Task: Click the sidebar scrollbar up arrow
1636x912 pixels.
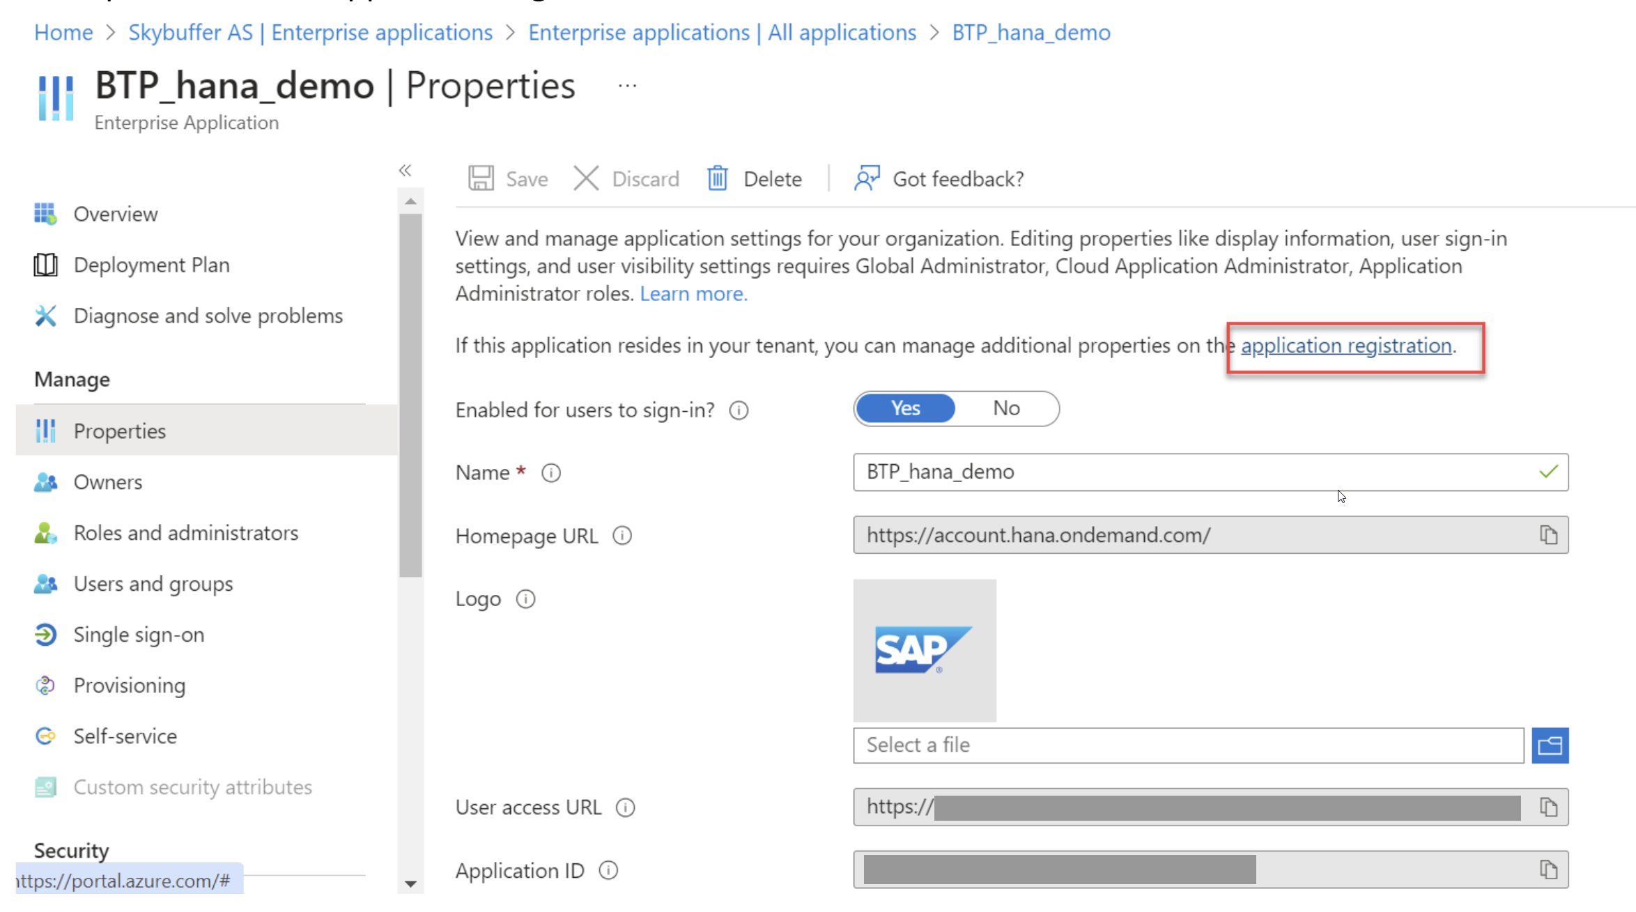Action: 410,201
